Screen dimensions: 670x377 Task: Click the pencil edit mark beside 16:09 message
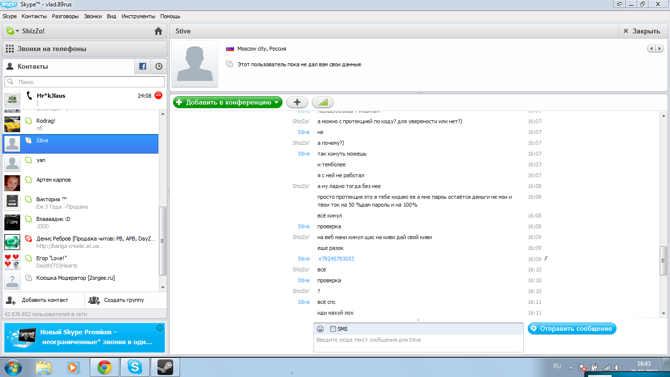click(x=546, y=258)
